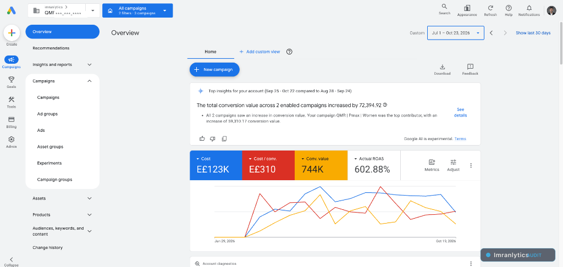Click Add custom view
The height and width of the screenshot is (267, 563).
coord(260,52)
